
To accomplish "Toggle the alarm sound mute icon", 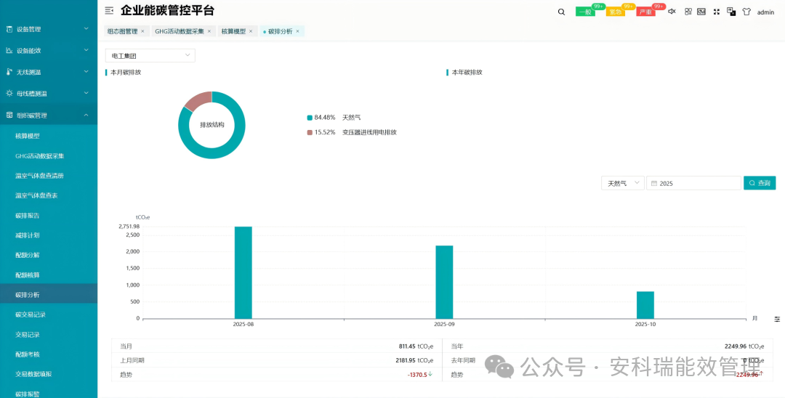I will point(672,12).
